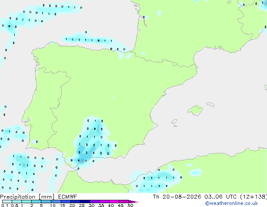
Task: Click the '03..06 UTC' time range text
Action: [220, 197]
